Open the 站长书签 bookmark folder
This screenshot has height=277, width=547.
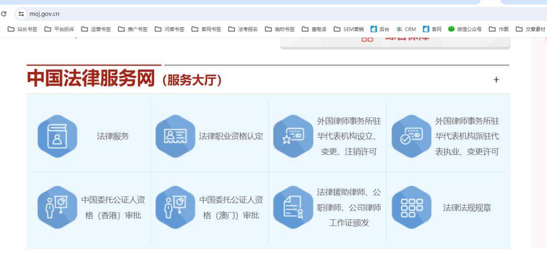23,29
